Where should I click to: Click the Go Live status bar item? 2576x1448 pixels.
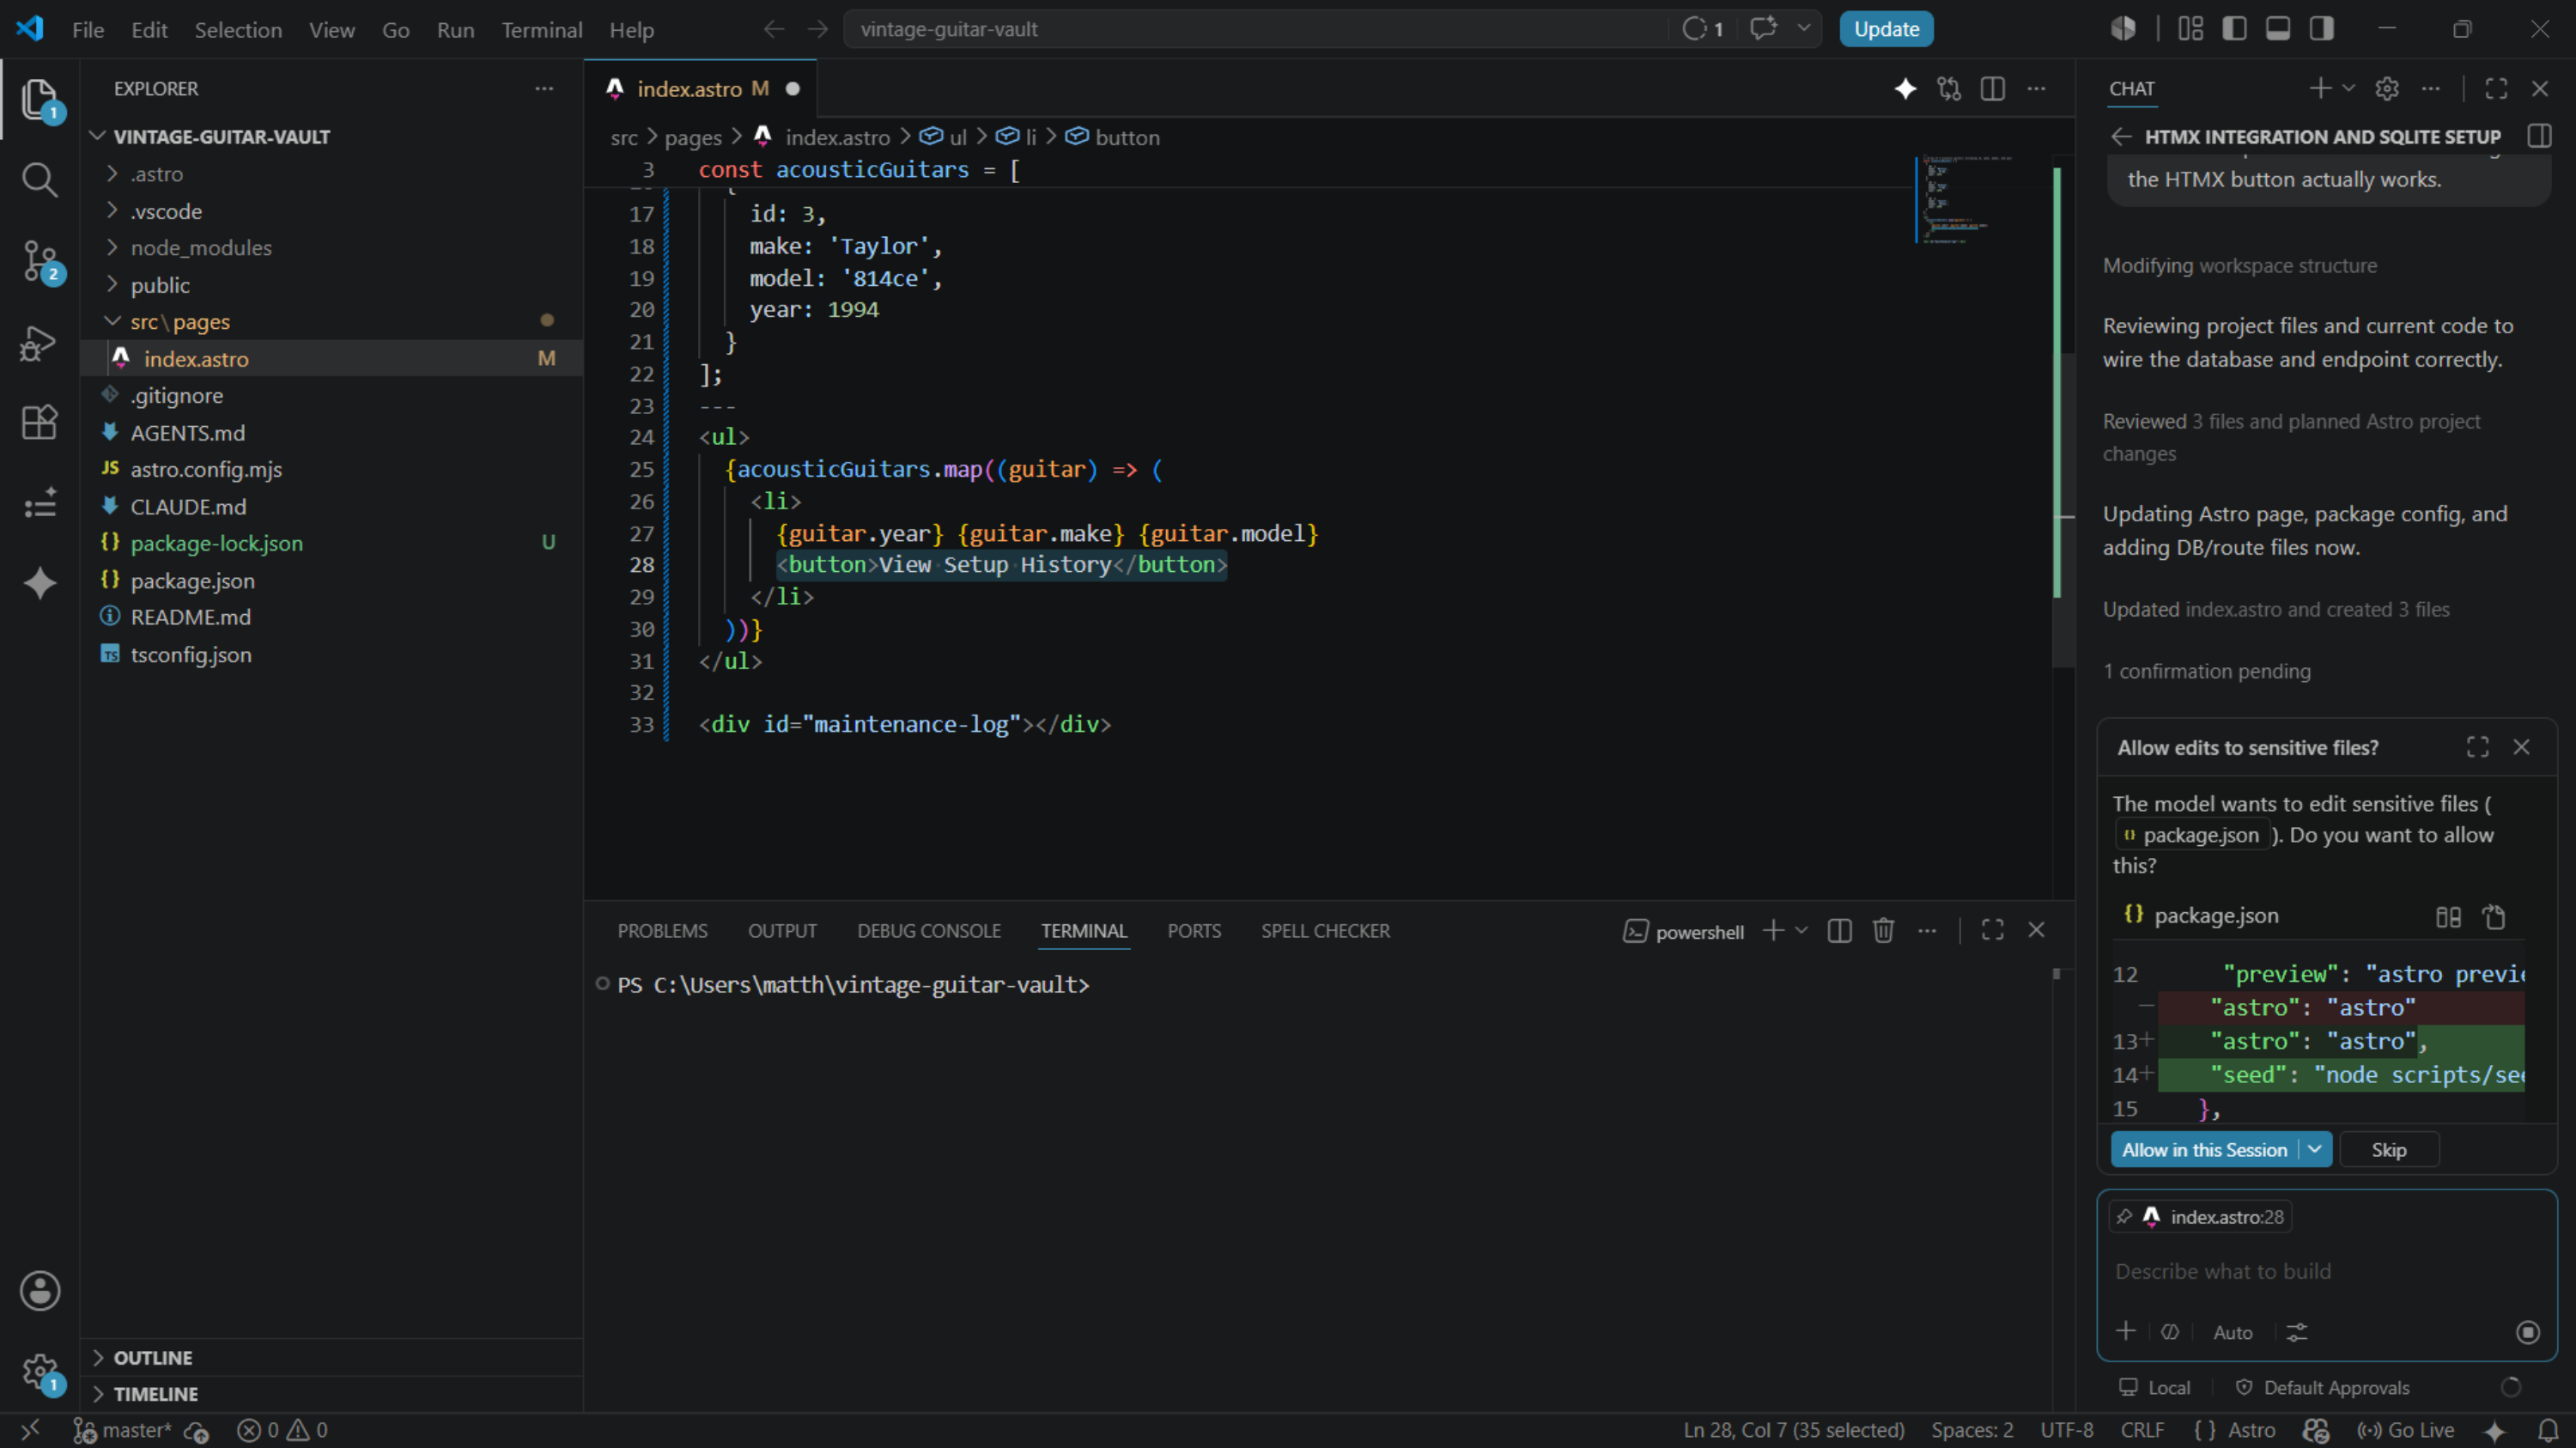click(x=2405, y=1430)
